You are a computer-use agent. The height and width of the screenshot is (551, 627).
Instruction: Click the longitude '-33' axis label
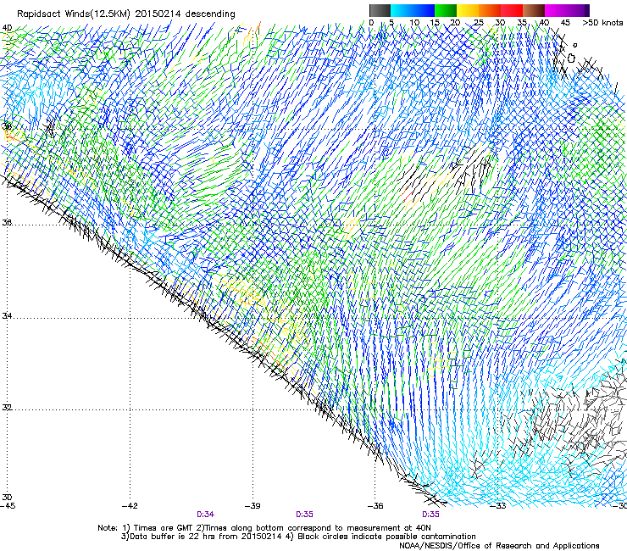coord(498,506)
